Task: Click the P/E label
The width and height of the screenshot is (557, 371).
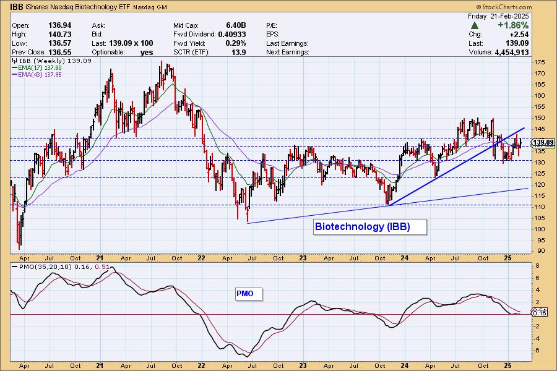Action: 272,25
